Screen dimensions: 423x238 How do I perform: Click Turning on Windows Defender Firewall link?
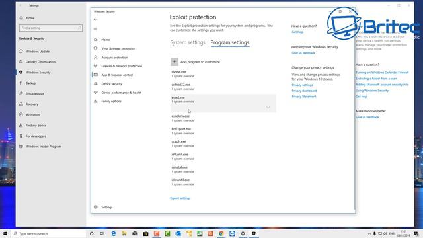[x=382, y=73]
